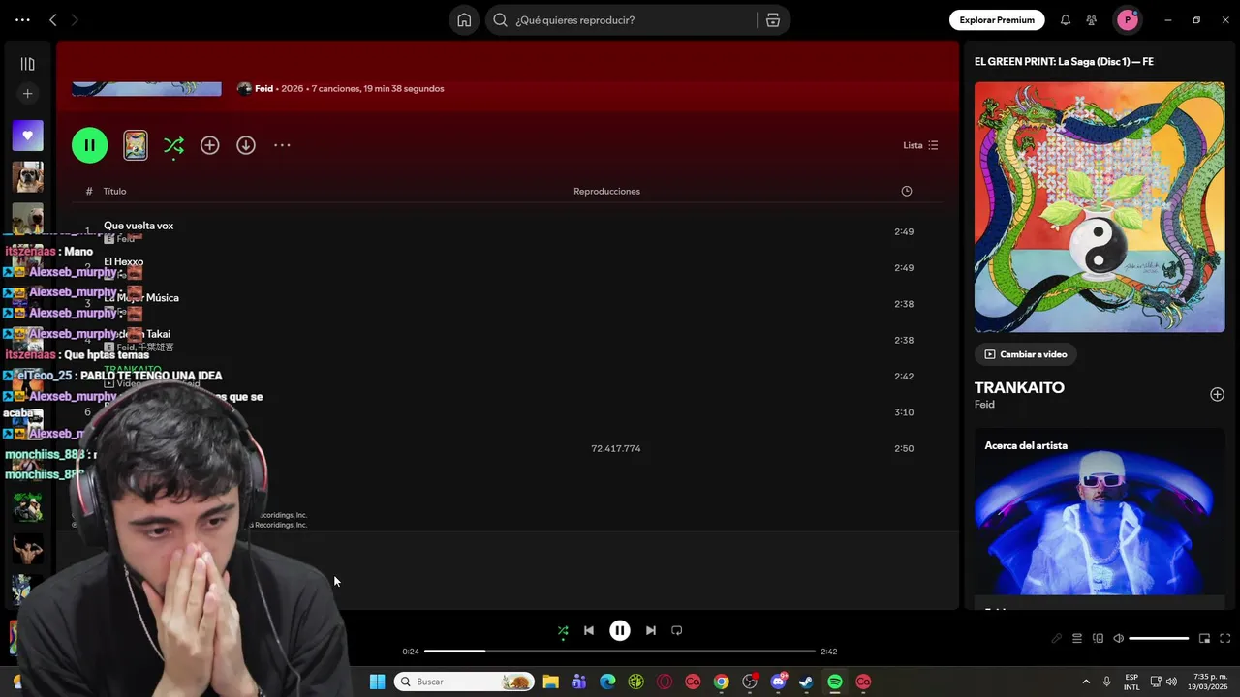This screenshot has width=1240, height=697.
Task: Pause the album with the big green button
Action: click(89, 145)
